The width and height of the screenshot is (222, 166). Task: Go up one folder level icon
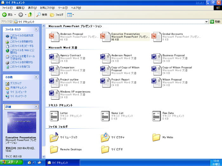click(x=30, y=15)
